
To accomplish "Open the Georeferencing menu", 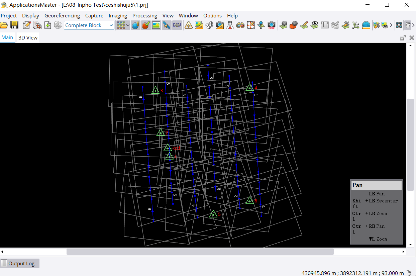I will pos(62,16).
